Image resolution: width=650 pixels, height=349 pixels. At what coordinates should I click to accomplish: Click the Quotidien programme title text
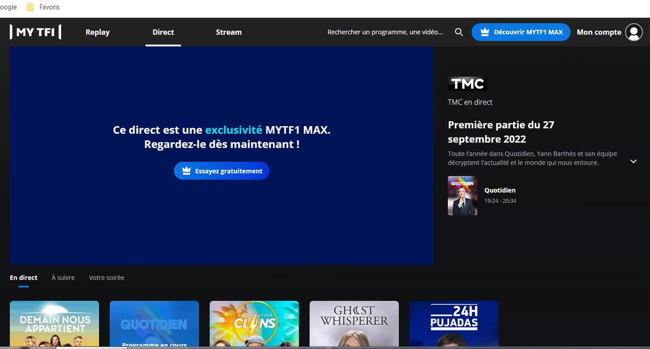click(x=500, y=190)
